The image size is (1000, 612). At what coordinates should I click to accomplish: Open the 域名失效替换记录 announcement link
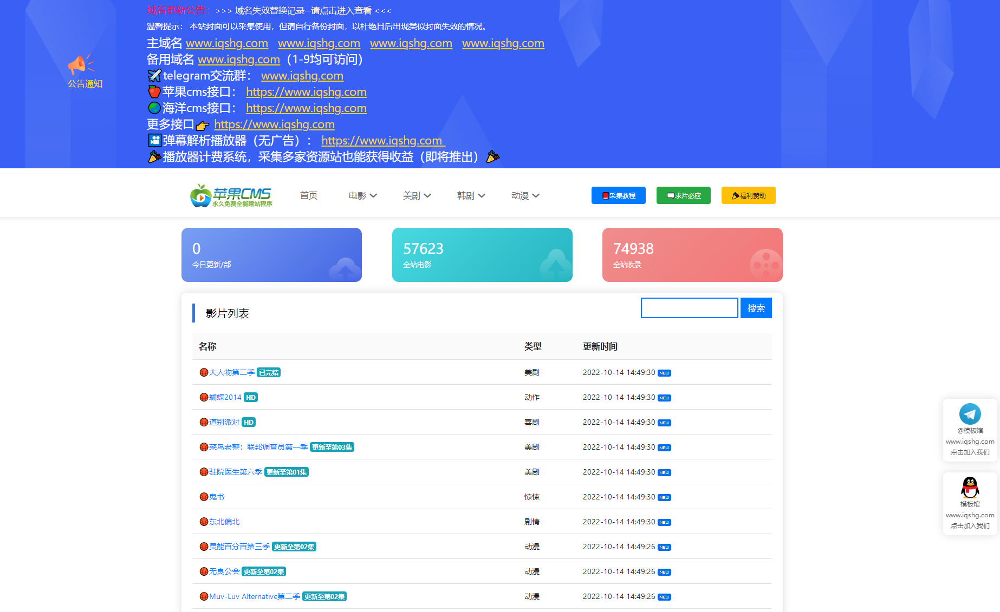(303, 10)
